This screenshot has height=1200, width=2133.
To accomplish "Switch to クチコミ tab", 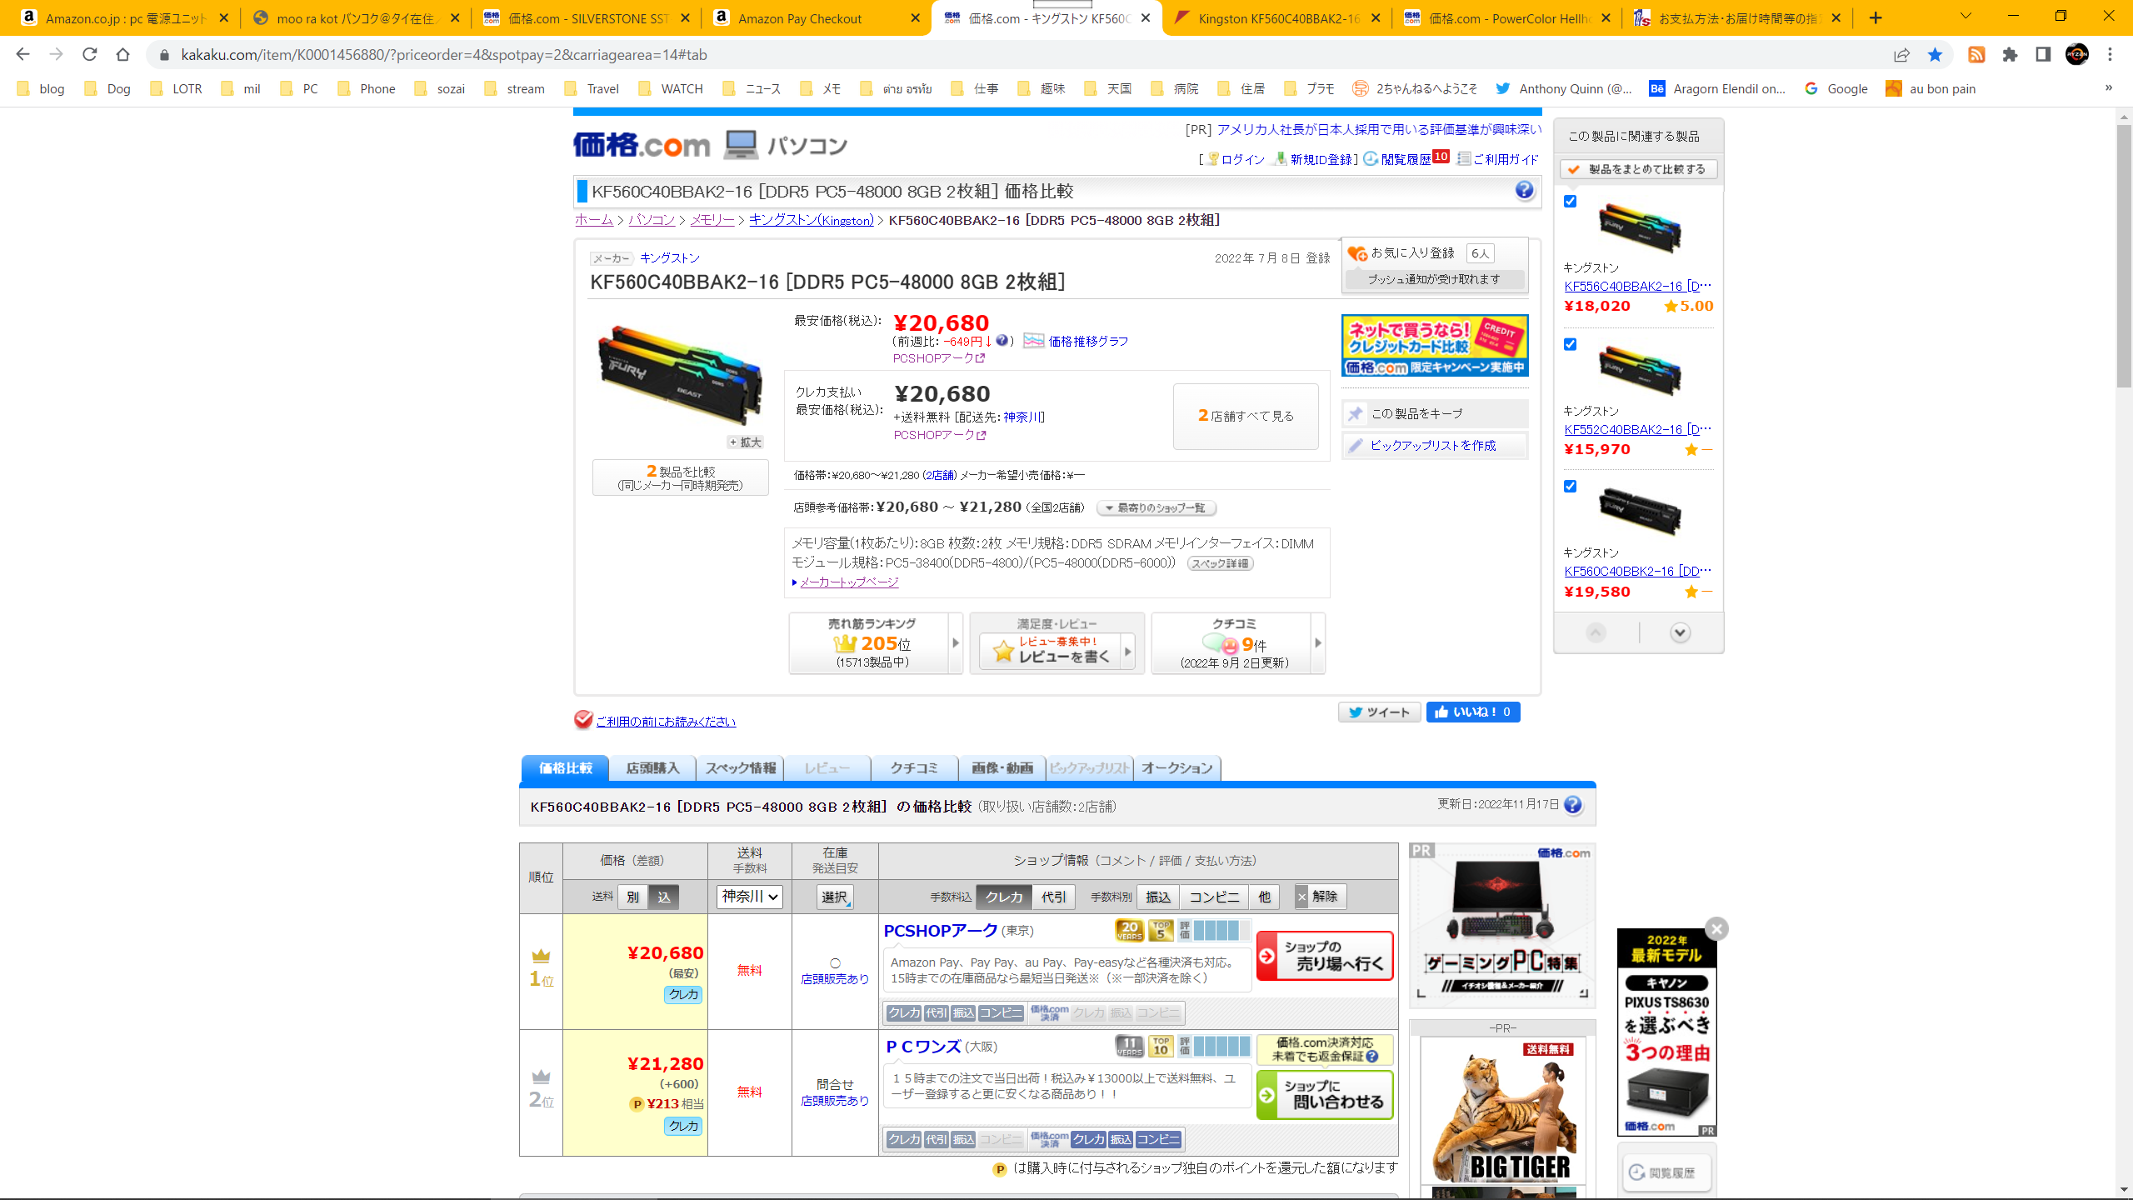I will coord(914,768).
